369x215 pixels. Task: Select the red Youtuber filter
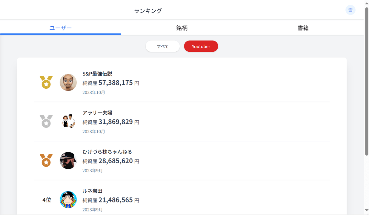click(201, 46)
